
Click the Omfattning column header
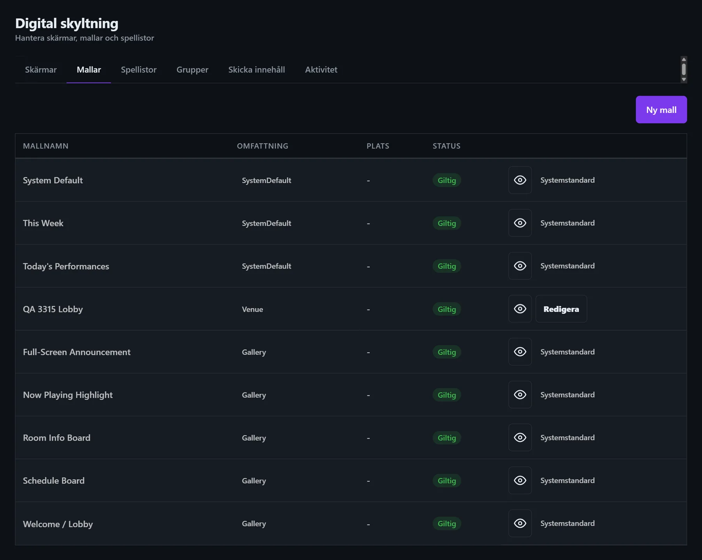pyautogui.click(x=262, y=146)
